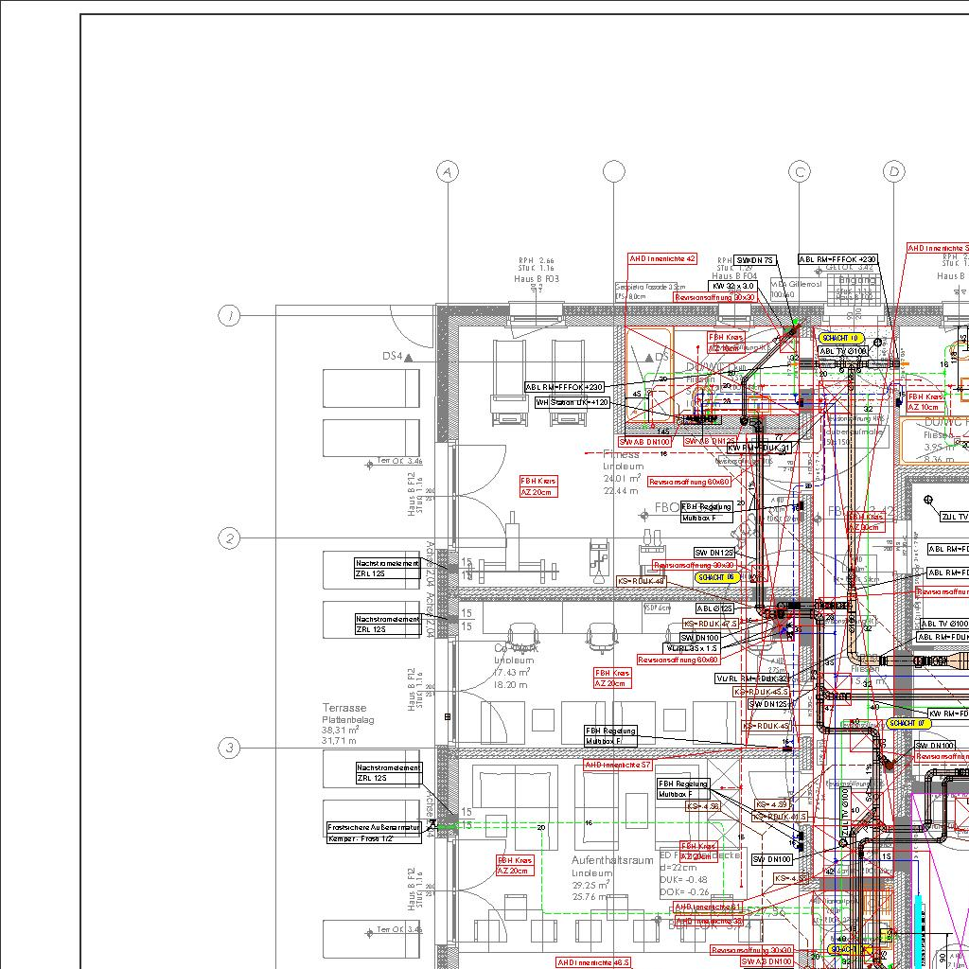Click the "KW RM=RDUK-31" label
The height and width of the screenshot is (969, 969).
[x=759, y=448]
